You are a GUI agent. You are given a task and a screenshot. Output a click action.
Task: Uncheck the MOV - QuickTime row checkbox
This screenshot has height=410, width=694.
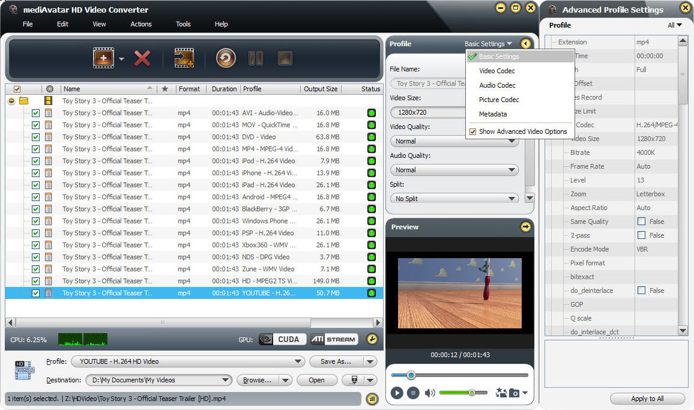tap(35, 125)
